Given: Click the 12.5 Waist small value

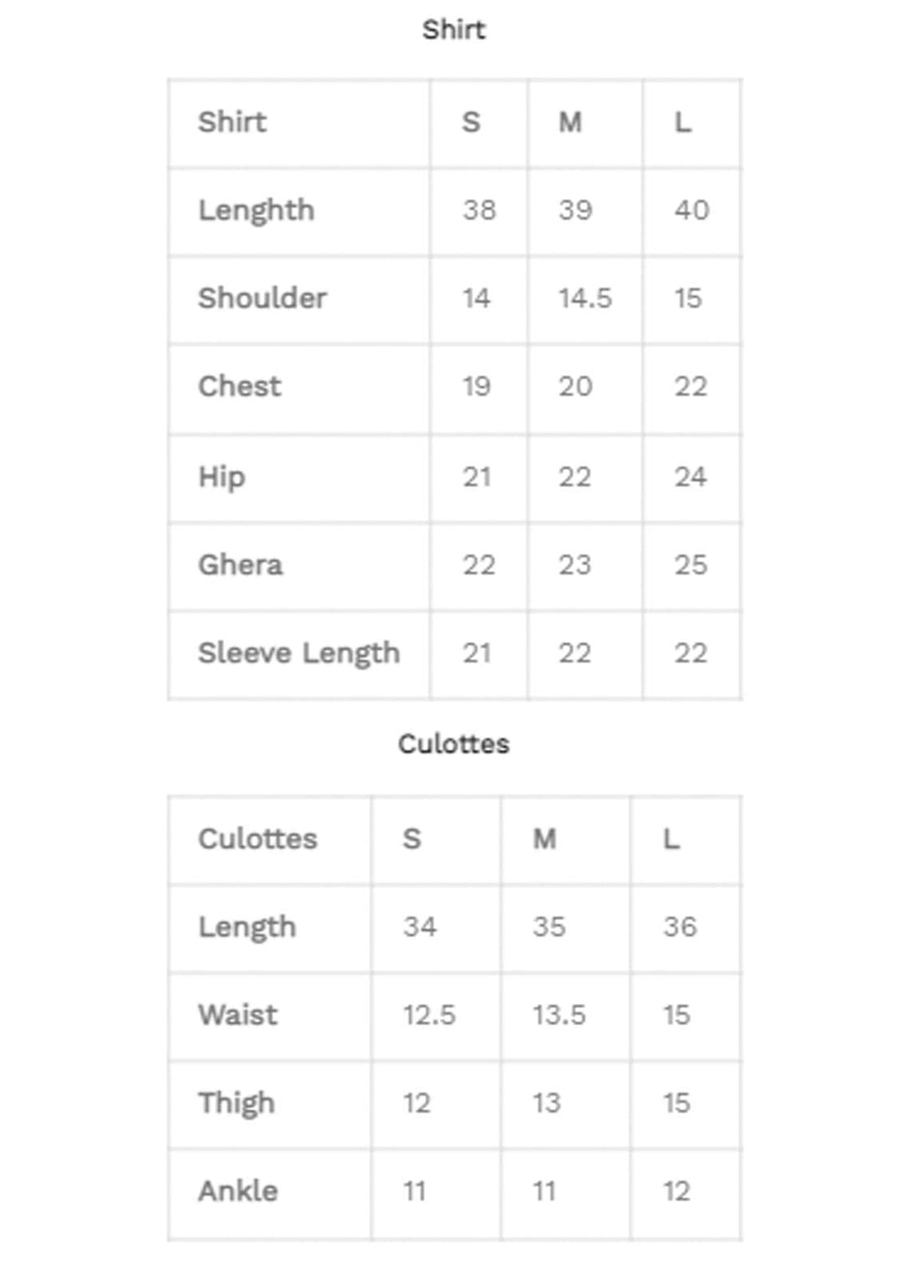Looking at the screenshot, I should (428, 1015).
